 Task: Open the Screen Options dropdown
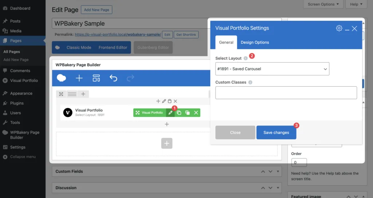point(323,4)
